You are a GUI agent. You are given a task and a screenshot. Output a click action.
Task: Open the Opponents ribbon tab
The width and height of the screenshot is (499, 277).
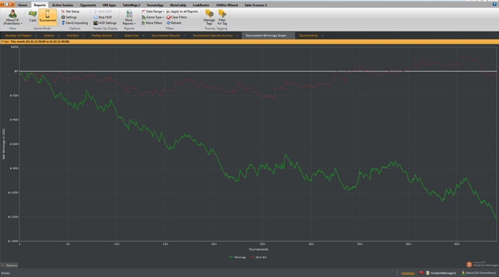tap(88, 5)
